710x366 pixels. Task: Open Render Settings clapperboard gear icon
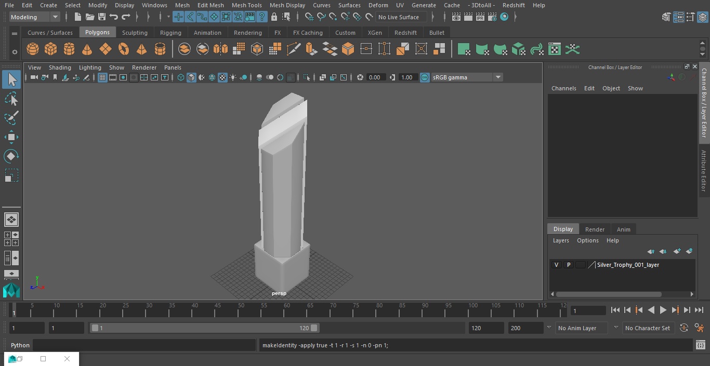tap(492, 17)
